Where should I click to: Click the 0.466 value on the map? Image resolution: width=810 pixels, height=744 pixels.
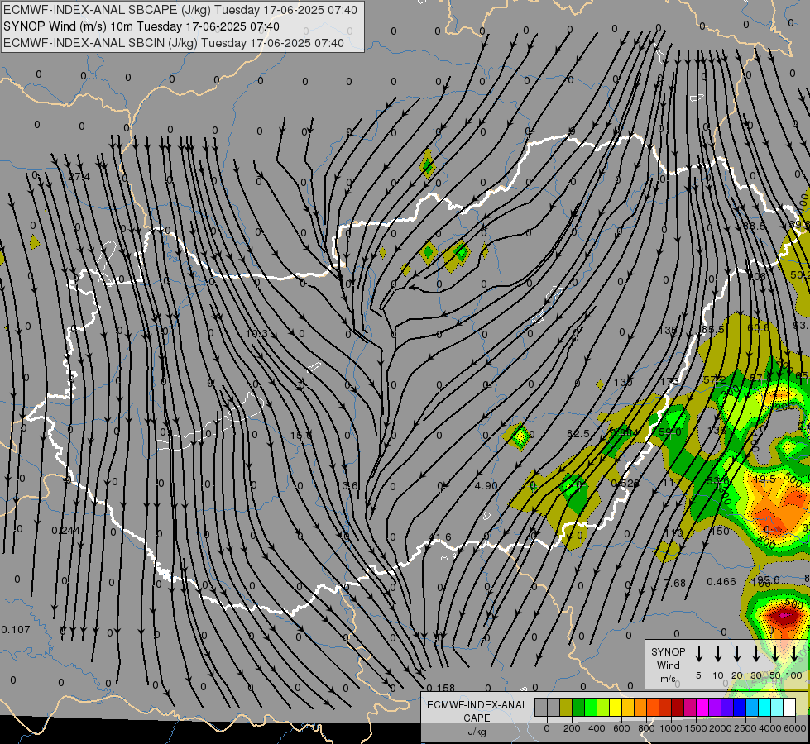[x=721, y=582]
